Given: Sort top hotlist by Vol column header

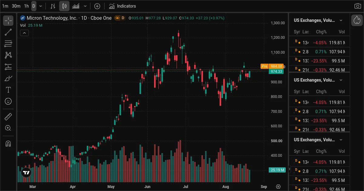Looking at the screenshot, I should pyautogui.click(x=342, y=32).
